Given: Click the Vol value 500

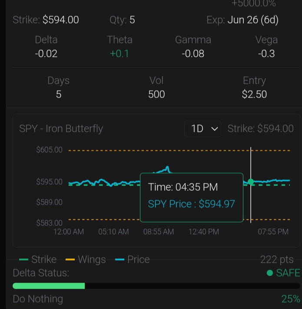Looking at the screenshot, I should pyautogui.click(x=156, y=94).
